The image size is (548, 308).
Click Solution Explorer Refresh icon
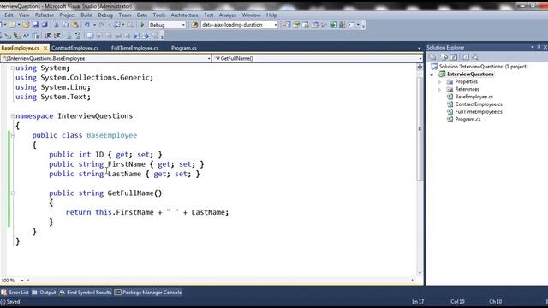[454, 57]
